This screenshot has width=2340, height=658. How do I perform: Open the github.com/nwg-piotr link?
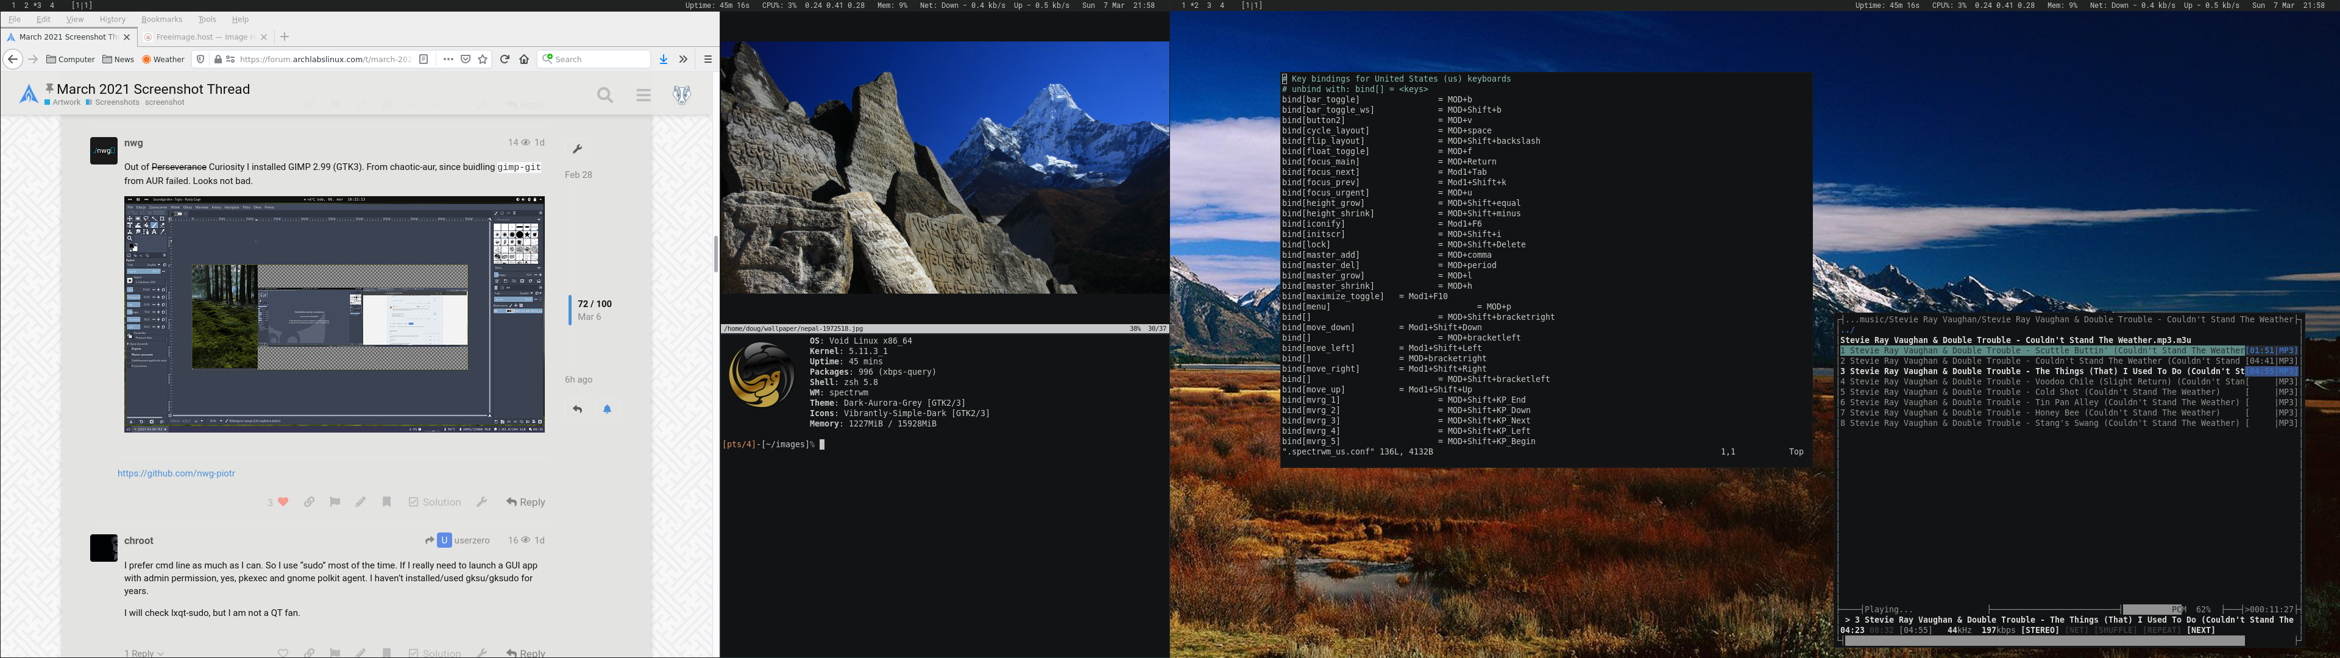click(x=176, y=473)
